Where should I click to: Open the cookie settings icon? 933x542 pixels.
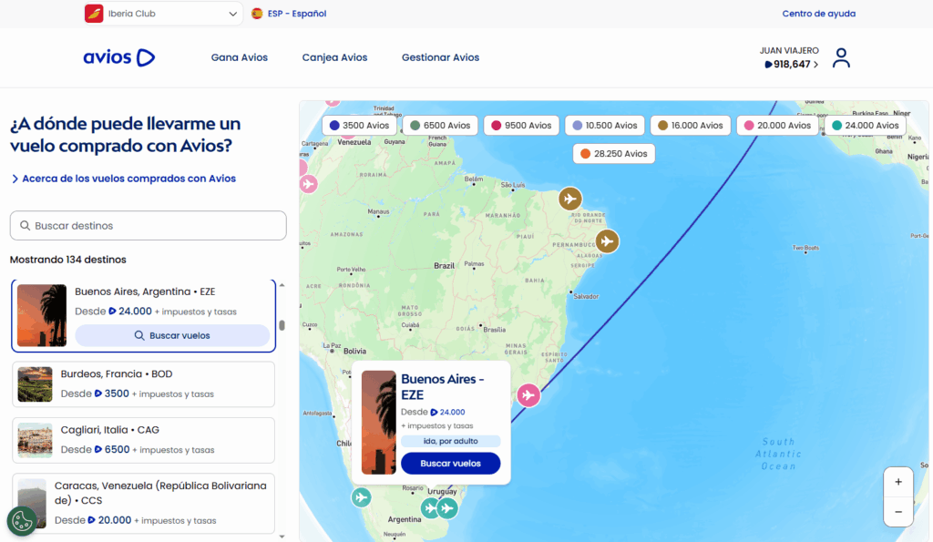[x=22, y=521]
